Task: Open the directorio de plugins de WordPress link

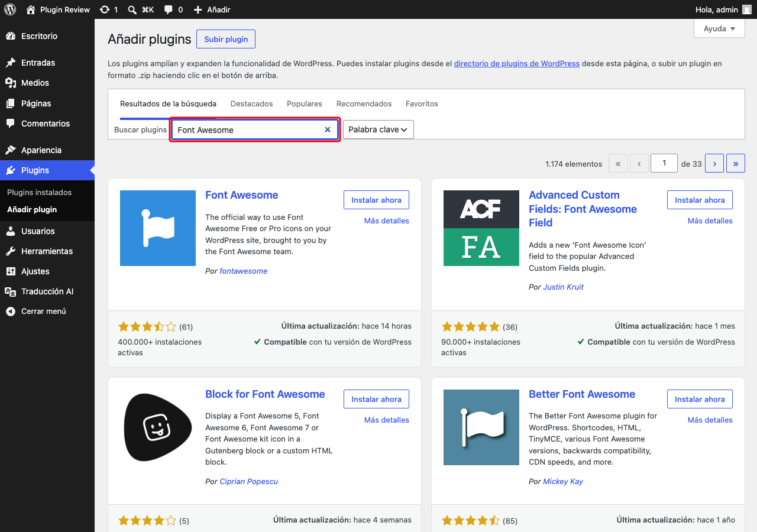Action: 517,63
